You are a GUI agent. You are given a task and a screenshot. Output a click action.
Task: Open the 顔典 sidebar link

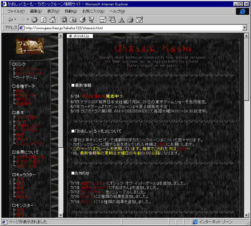pyautogui.click(x=20, y=91)
